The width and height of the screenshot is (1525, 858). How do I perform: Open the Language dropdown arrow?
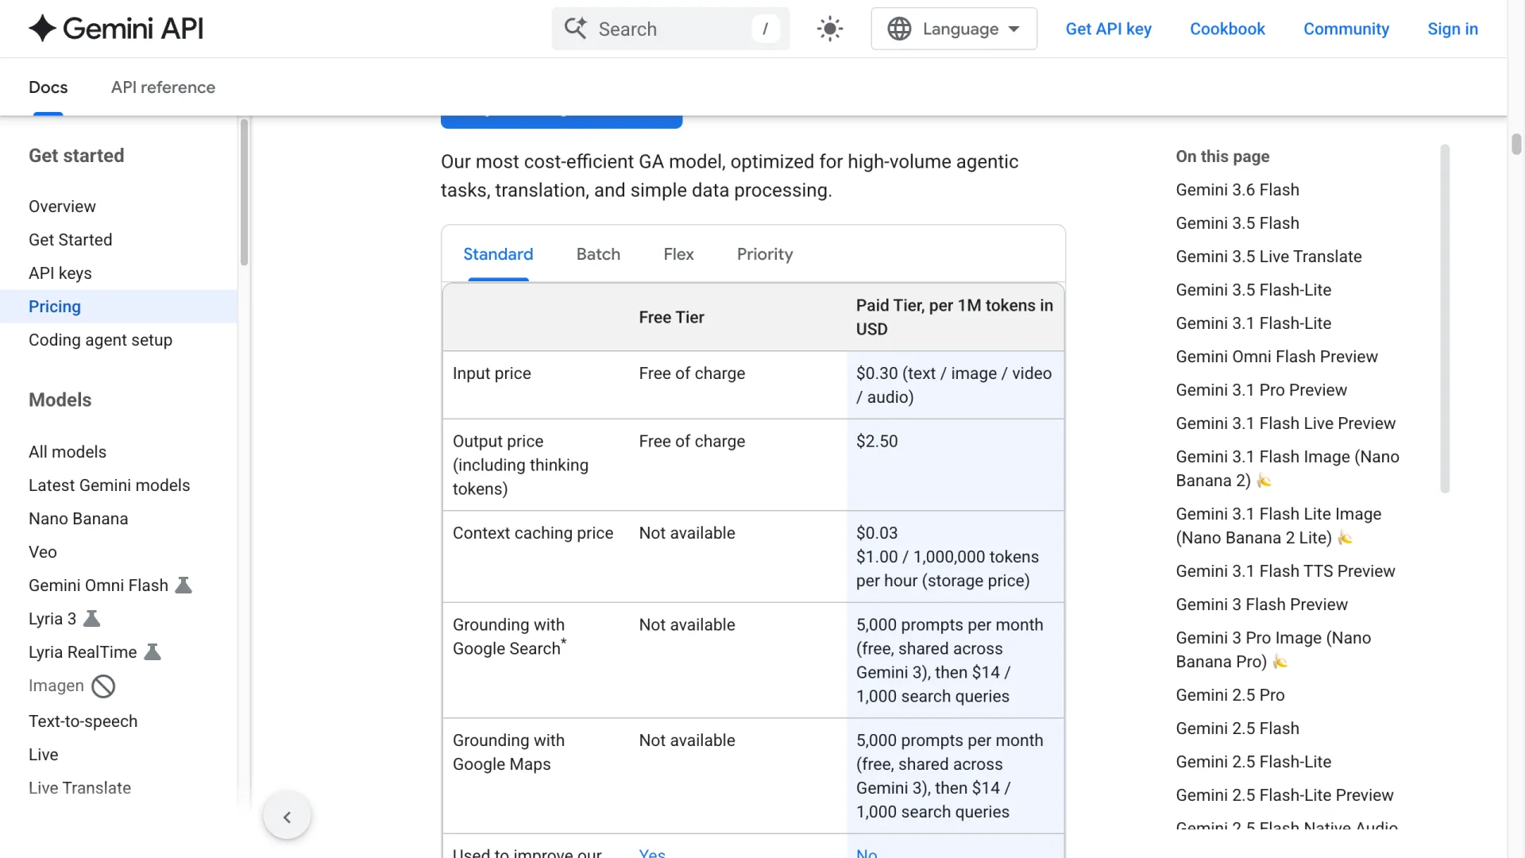tap(1014, 29)
